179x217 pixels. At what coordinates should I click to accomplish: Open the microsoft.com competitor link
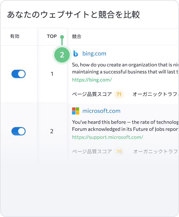pyautogui.click(x=101, y=111)
